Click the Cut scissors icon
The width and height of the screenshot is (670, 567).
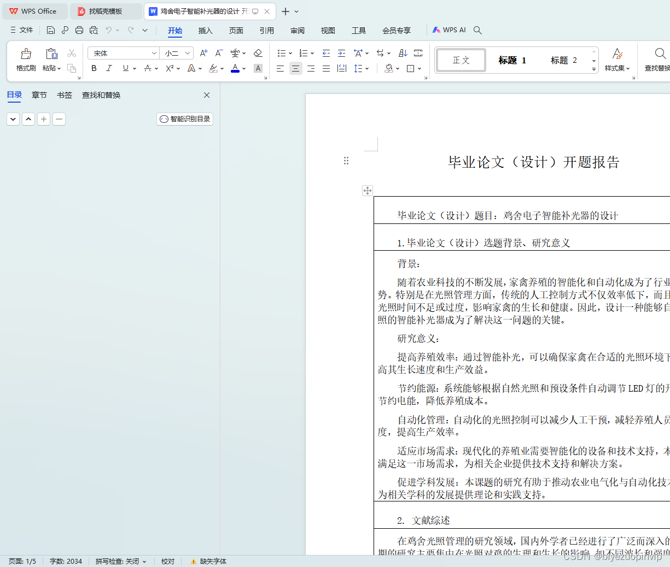click(72, 53)
